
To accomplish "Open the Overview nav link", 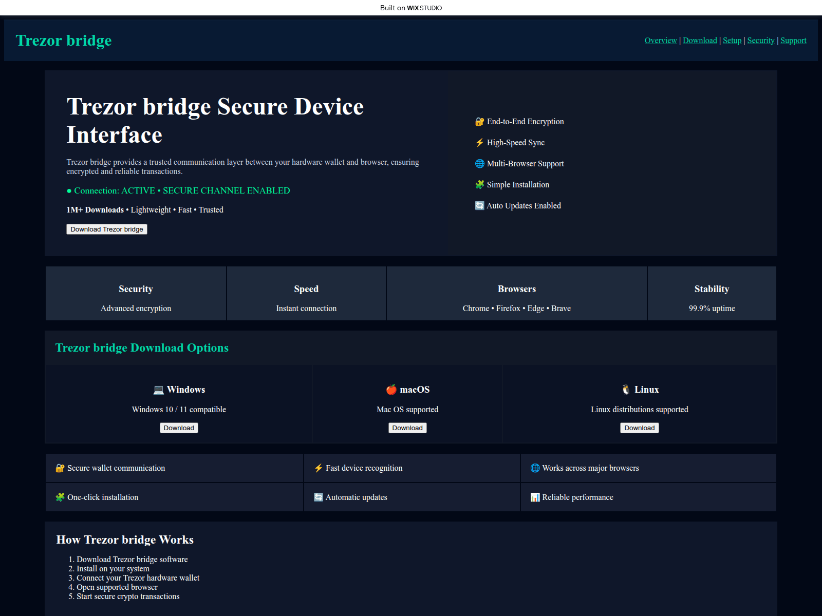I will point(661,41).
